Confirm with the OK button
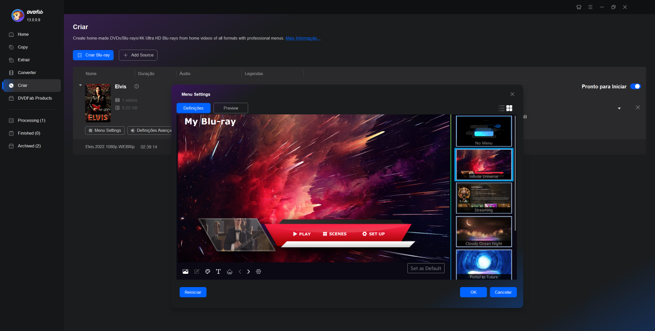 pos(473,292)
